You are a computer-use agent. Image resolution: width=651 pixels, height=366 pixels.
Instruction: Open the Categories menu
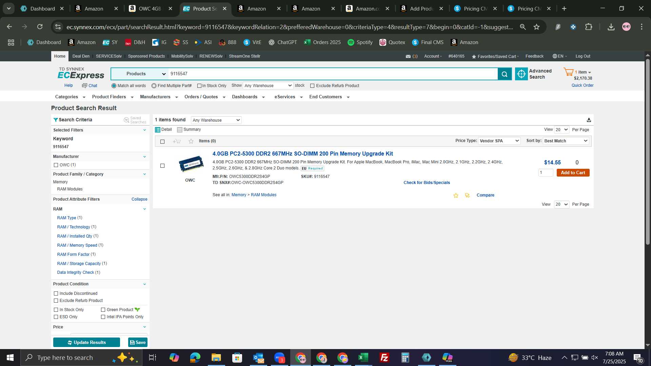pyautogui.click(x=70, y=97)
